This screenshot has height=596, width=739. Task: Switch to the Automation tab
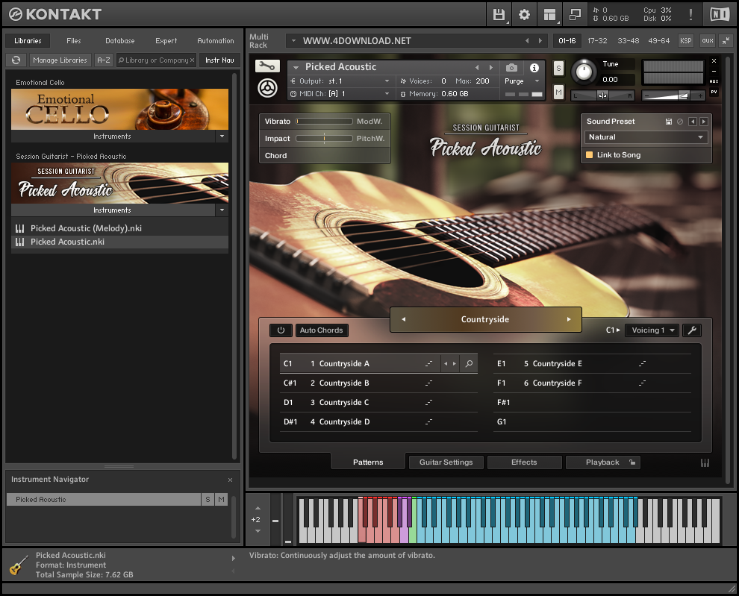tap(216, 41)
